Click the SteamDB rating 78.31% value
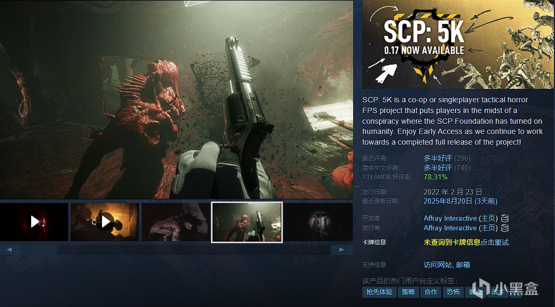555x307 pixels. tap(435, 177)
